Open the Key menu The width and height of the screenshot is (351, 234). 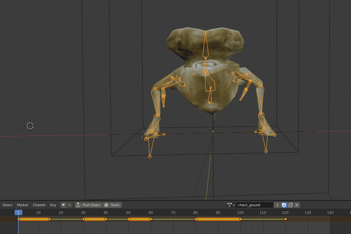[53, 205]
